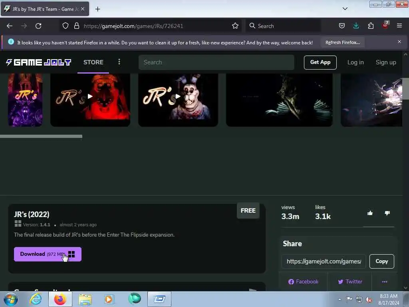Open Game Jolt three-dot more menu

coord(119,62)
